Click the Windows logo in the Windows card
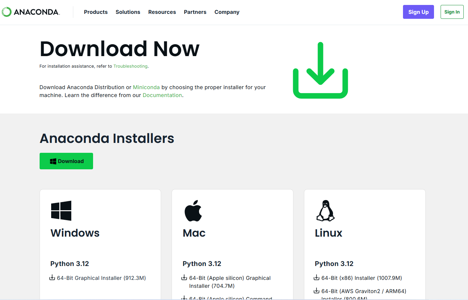Screen dimensions: 468x300 (61, 211)
